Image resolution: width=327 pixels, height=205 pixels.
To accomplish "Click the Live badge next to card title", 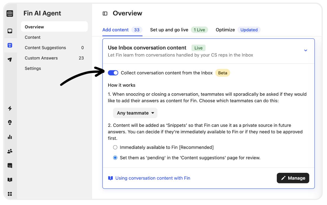I will [198, 48].
